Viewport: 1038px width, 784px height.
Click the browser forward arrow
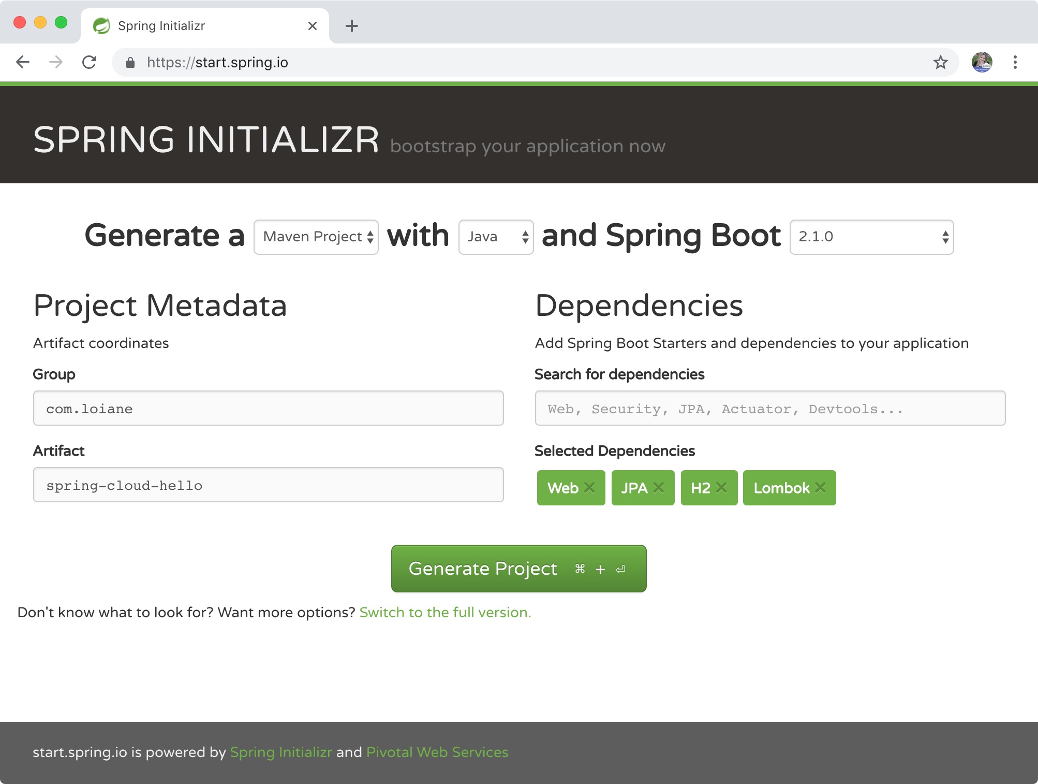(x=56, y=62)
